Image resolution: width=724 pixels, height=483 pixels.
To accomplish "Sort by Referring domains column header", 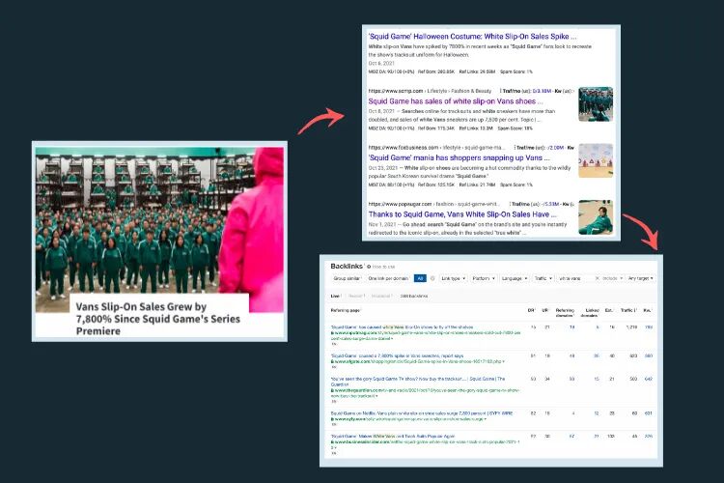I will 565,312.
